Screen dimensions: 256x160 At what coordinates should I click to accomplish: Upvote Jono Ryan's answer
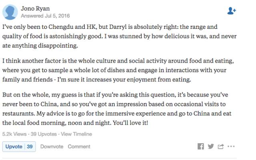[14, 146]
